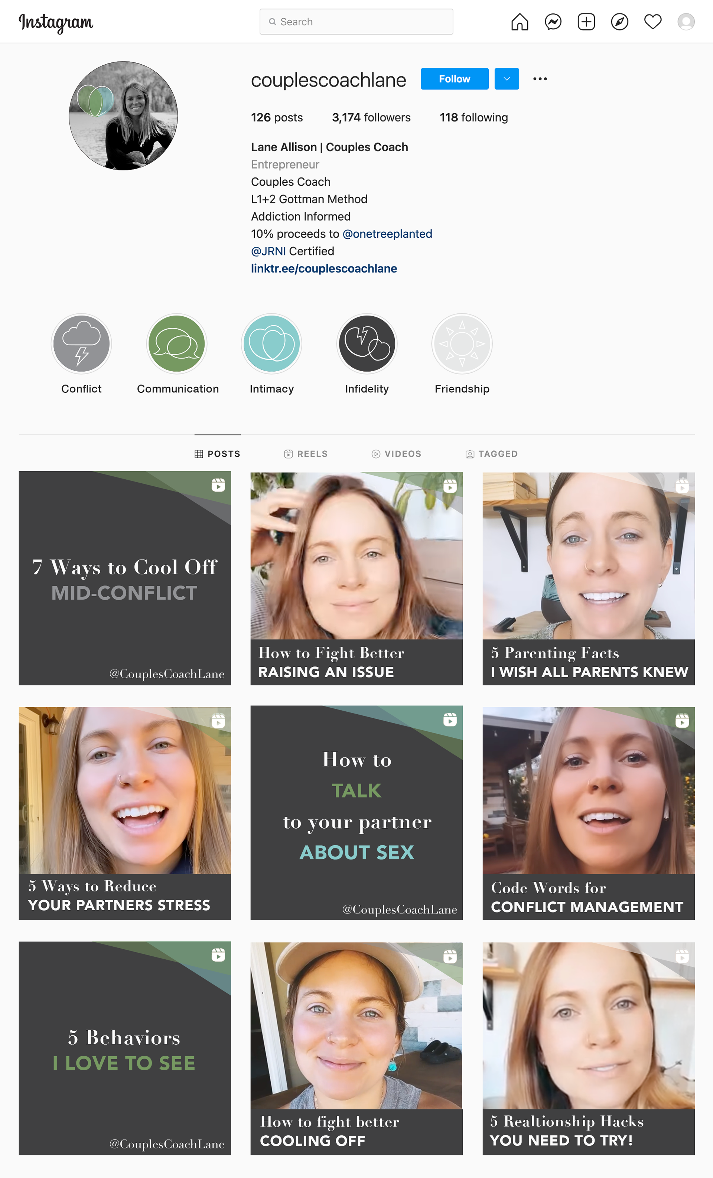Click the 'L1+2 Gottman Method' bio line

(x=309, y=199)
